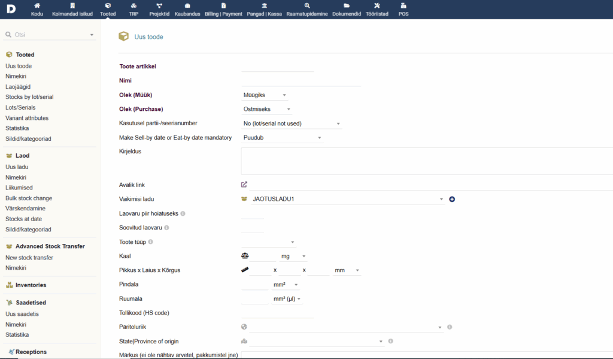
Task: Open the Olek (Müük) dropdown
Action: [265, 95]
